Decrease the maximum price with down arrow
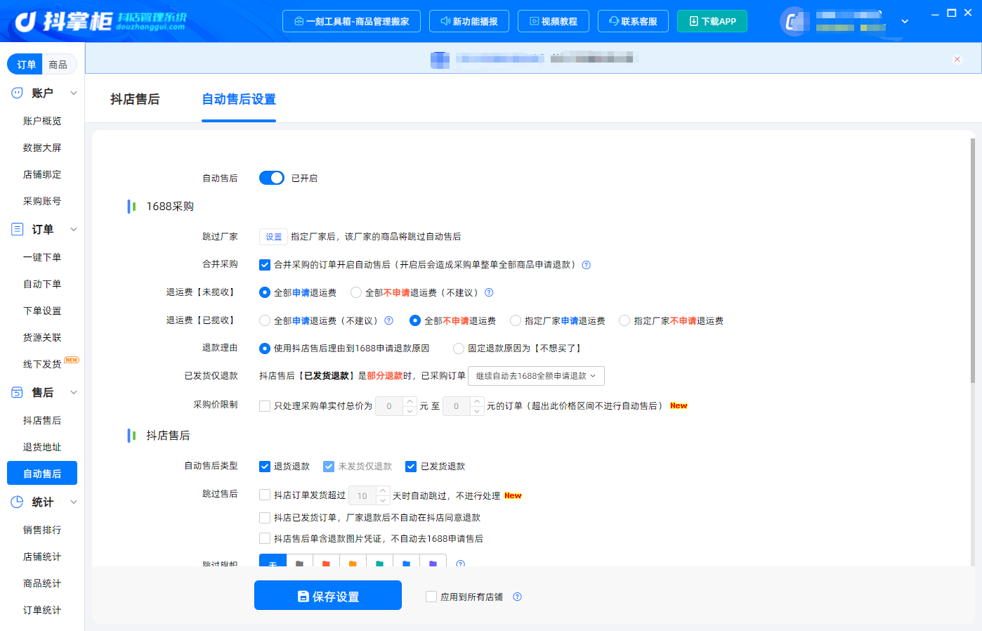 pyautogui.click(x=477, y=411)
